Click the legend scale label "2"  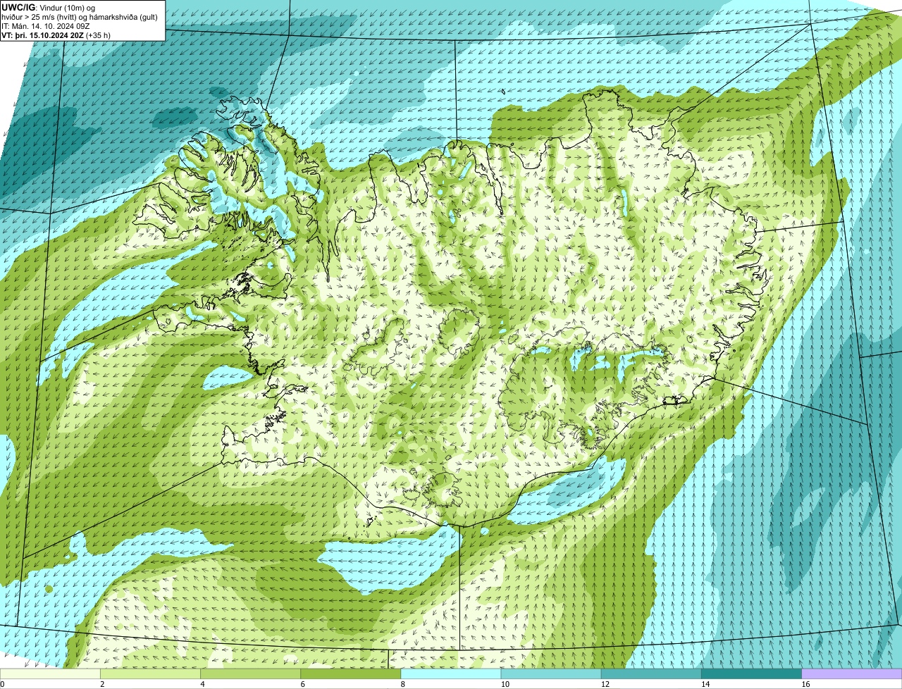coord(102,684)
